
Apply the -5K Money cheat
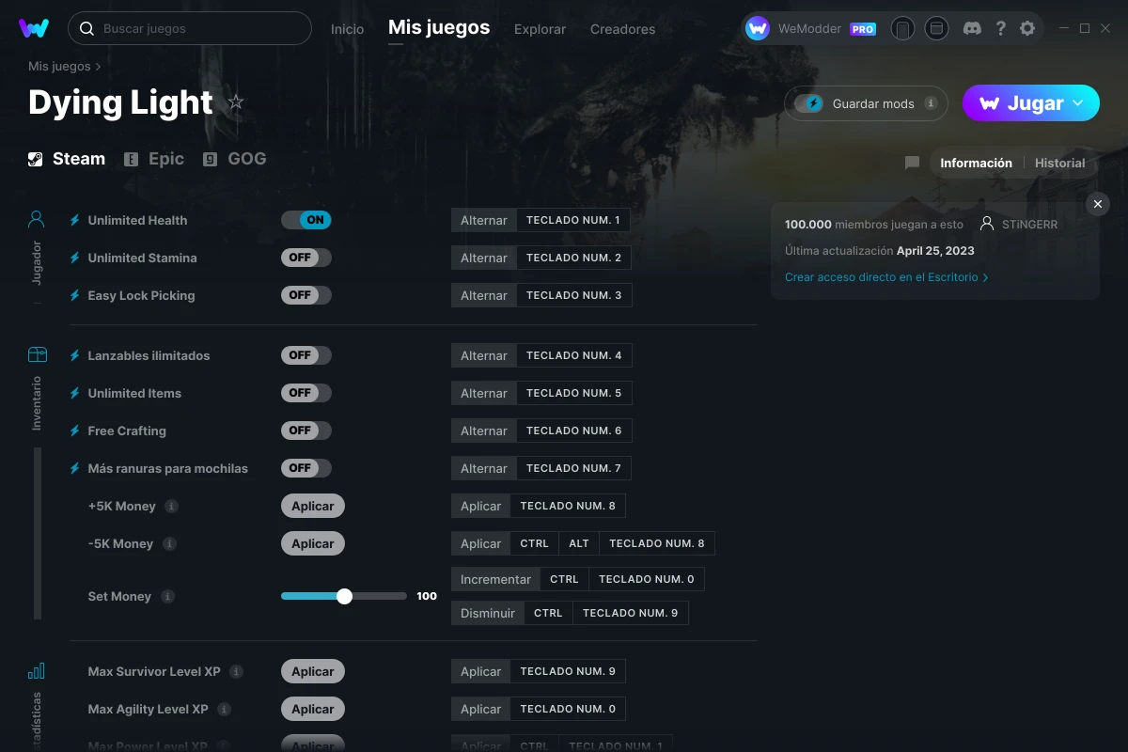(313, 543)
